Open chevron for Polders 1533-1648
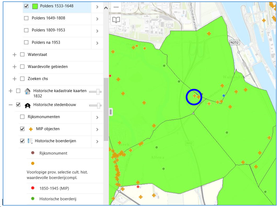 pos(97,7)
